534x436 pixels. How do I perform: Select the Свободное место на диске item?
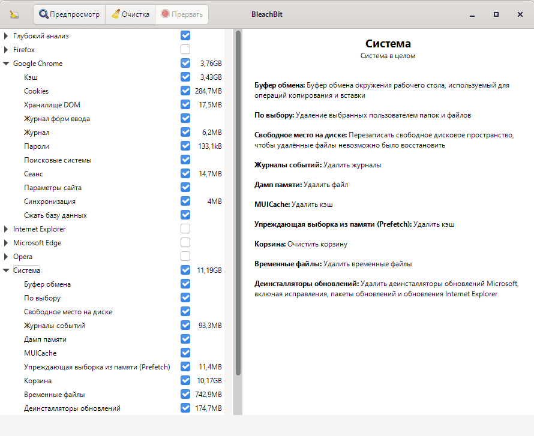tap(68, 312)
